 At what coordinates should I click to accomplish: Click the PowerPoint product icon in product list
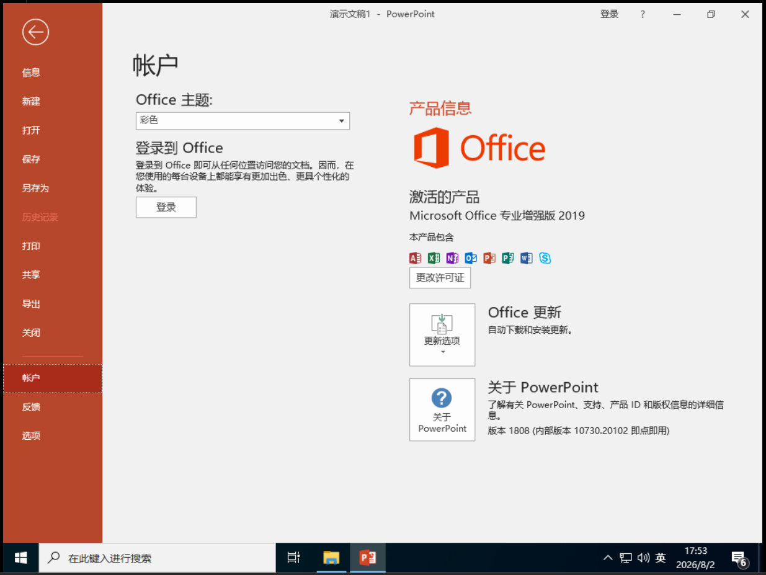489,258
